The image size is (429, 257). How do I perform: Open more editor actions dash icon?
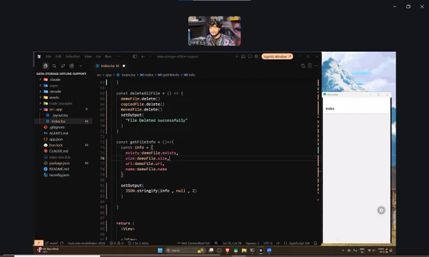pos(316,66)
